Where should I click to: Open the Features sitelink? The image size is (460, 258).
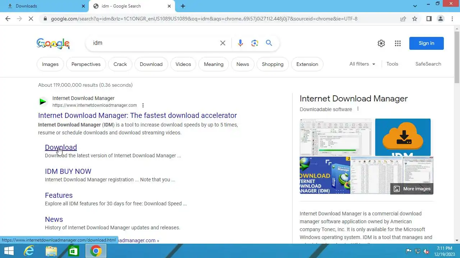tap(59, 195)
